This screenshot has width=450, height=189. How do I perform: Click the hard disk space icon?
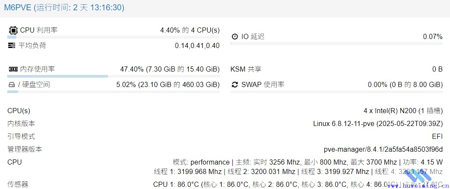(12, 85)
